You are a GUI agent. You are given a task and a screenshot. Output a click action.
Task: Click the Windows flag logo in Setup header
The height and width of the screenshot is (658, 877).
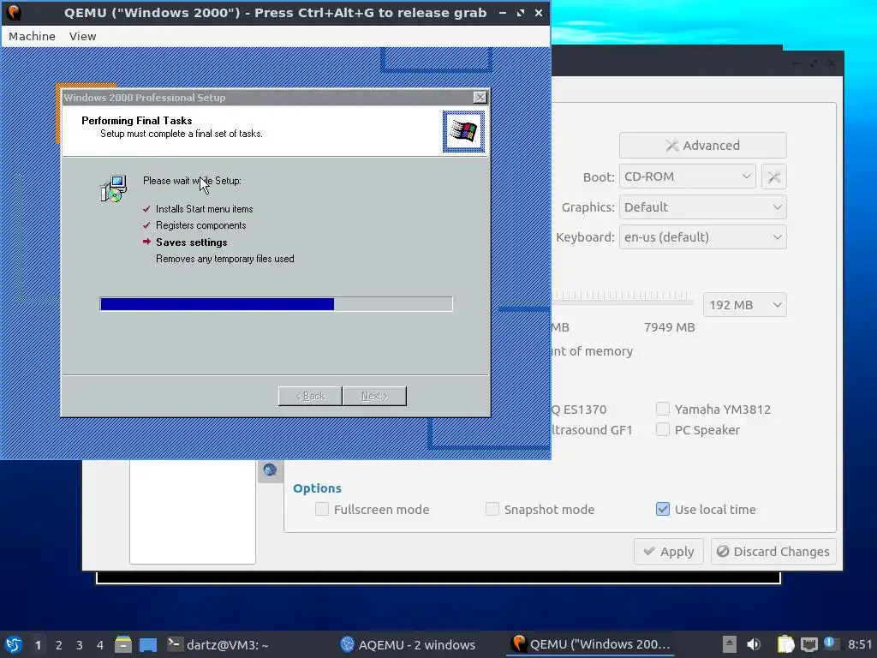(x=463, y=131)
